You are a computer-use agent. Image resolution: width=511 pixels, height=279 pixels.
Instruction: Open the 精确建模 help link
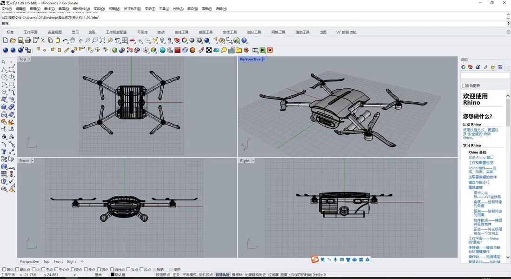point(475,187)
